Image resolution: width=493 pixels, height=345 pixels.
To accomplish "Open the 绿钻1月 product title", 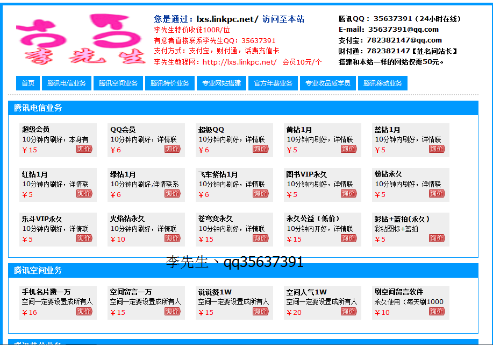I will [123, 174].
